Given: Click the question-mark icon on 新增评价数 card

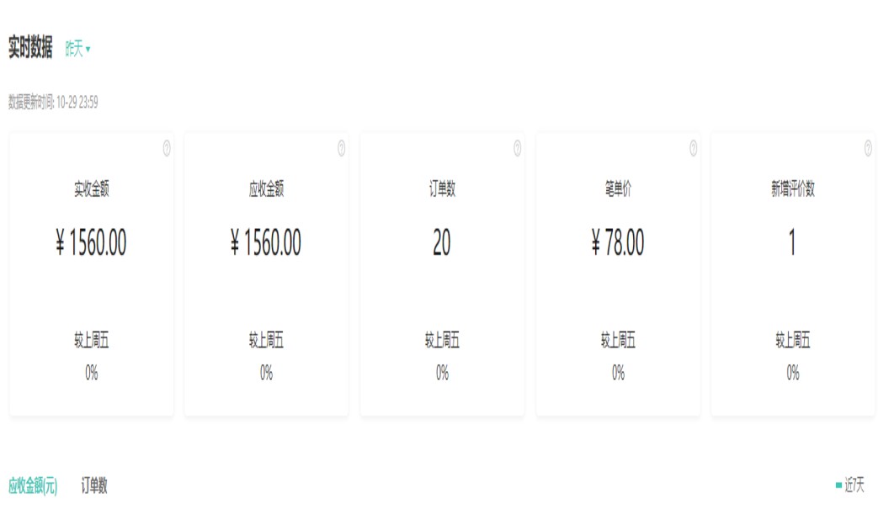Looking at the screenshot, I should coord(868,149).
